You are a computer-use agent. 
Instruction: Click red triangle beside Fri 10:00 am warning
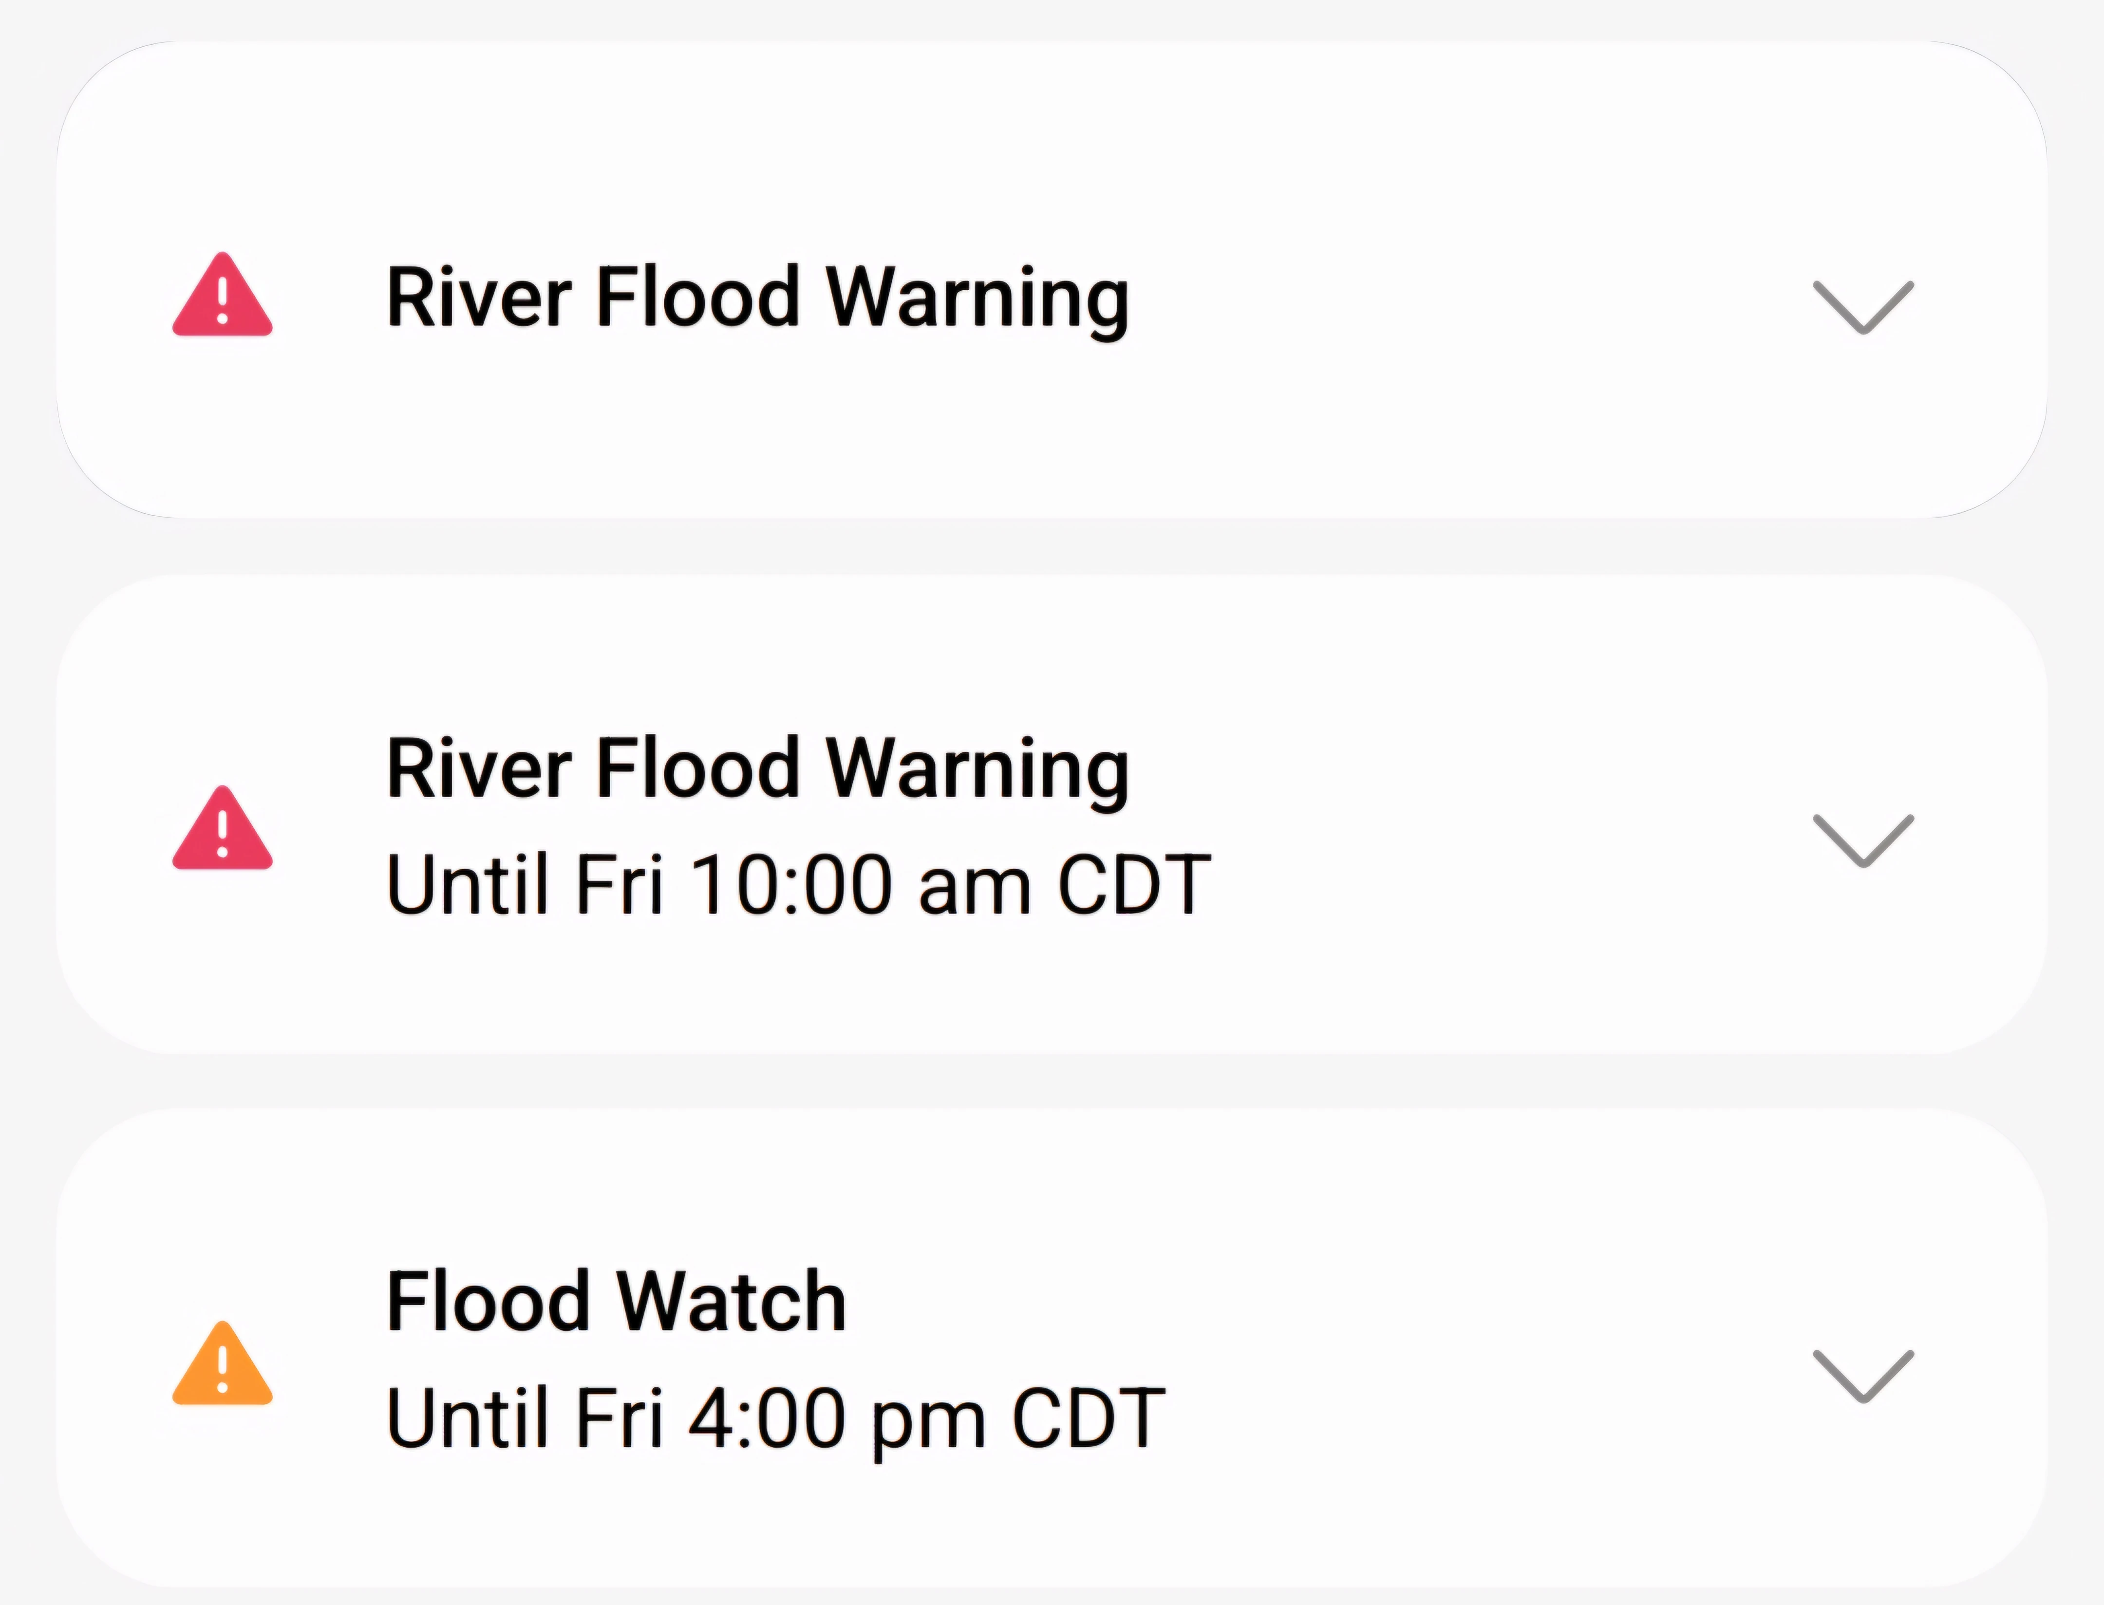click(222, 830)
